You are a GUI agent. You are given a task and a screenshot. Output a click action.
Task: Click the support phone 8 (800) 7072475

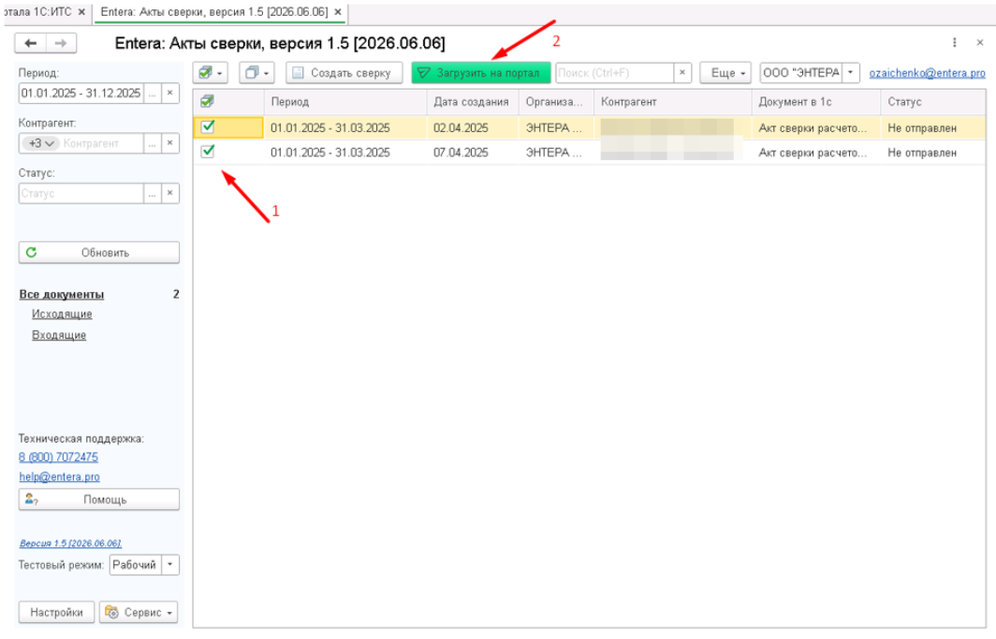coord(58,457)
